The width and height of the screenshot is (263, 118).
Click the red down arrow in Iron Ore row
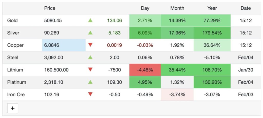(x=90, y=94)
